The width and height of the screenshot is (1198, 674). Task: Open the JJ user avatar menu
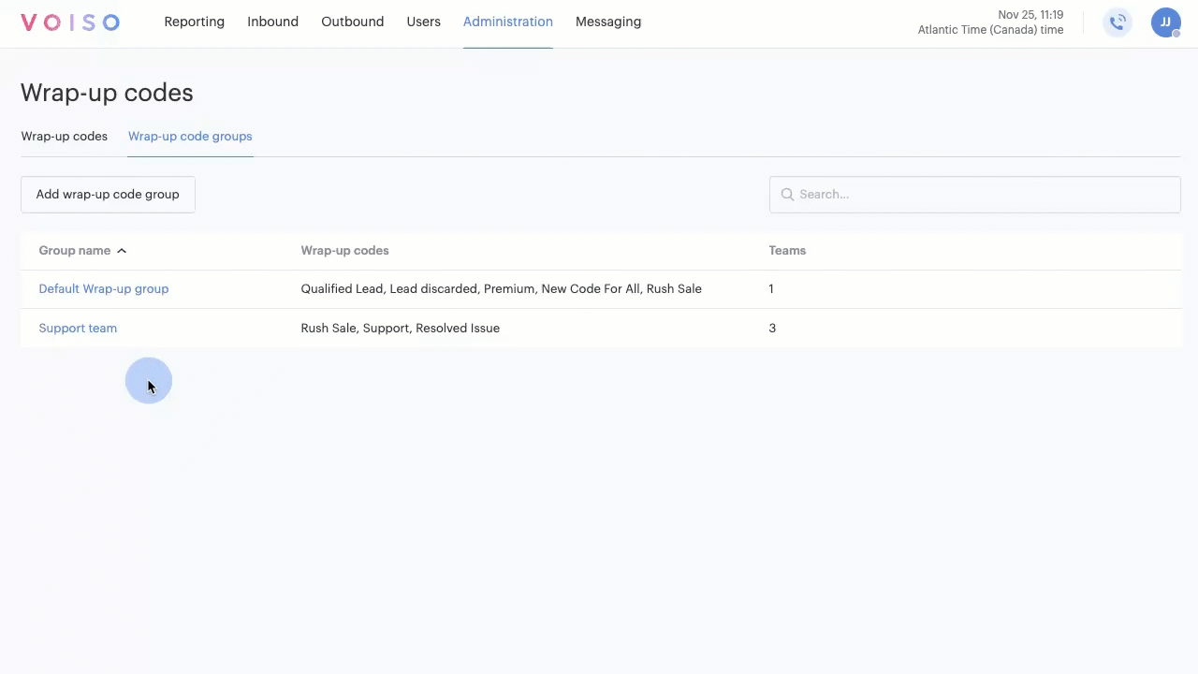coord(1165,22)
